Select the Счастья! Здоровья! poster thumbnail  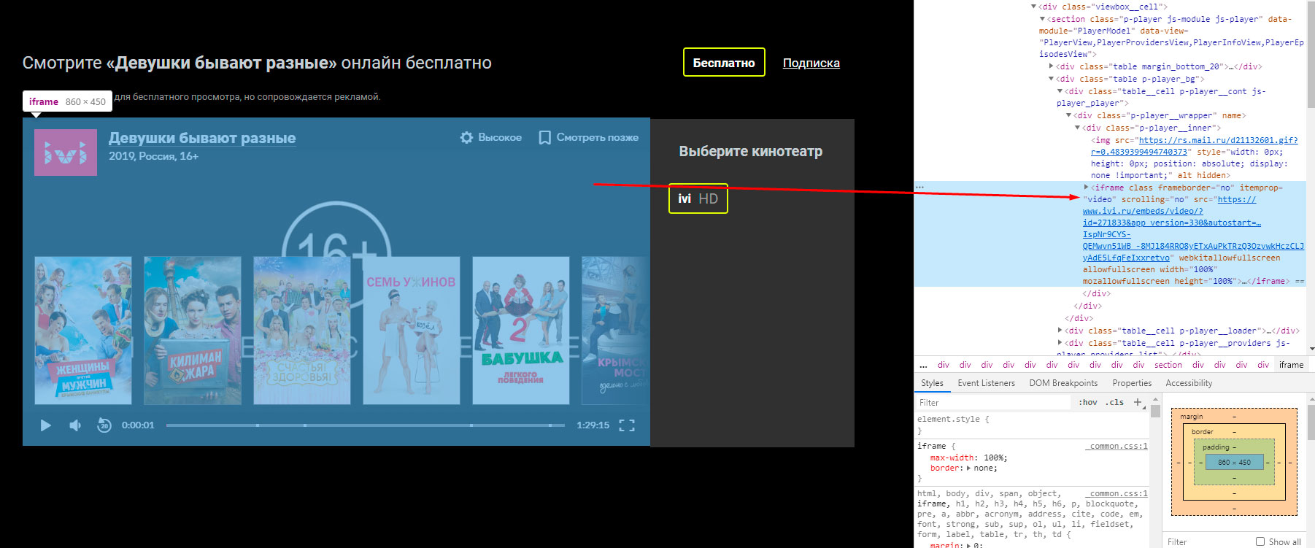click(302, 331)
